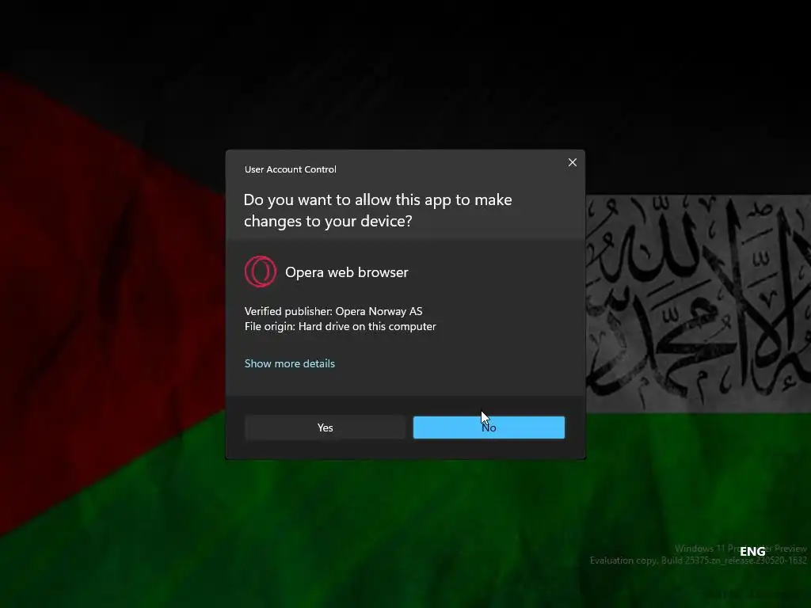Click the File origin Hard drive line
Screen dimensions: 811x608
(340, 326)
